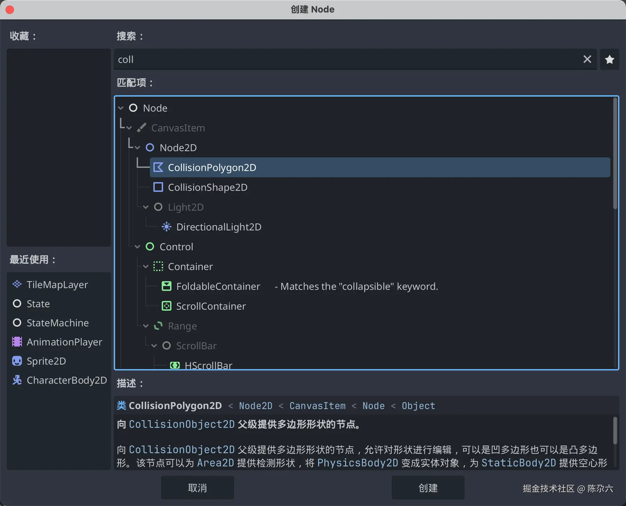Viewport: 626px width, 506px height.
Task: Click the DirectionalLight2D sun icon
Action: click(167, 227)
